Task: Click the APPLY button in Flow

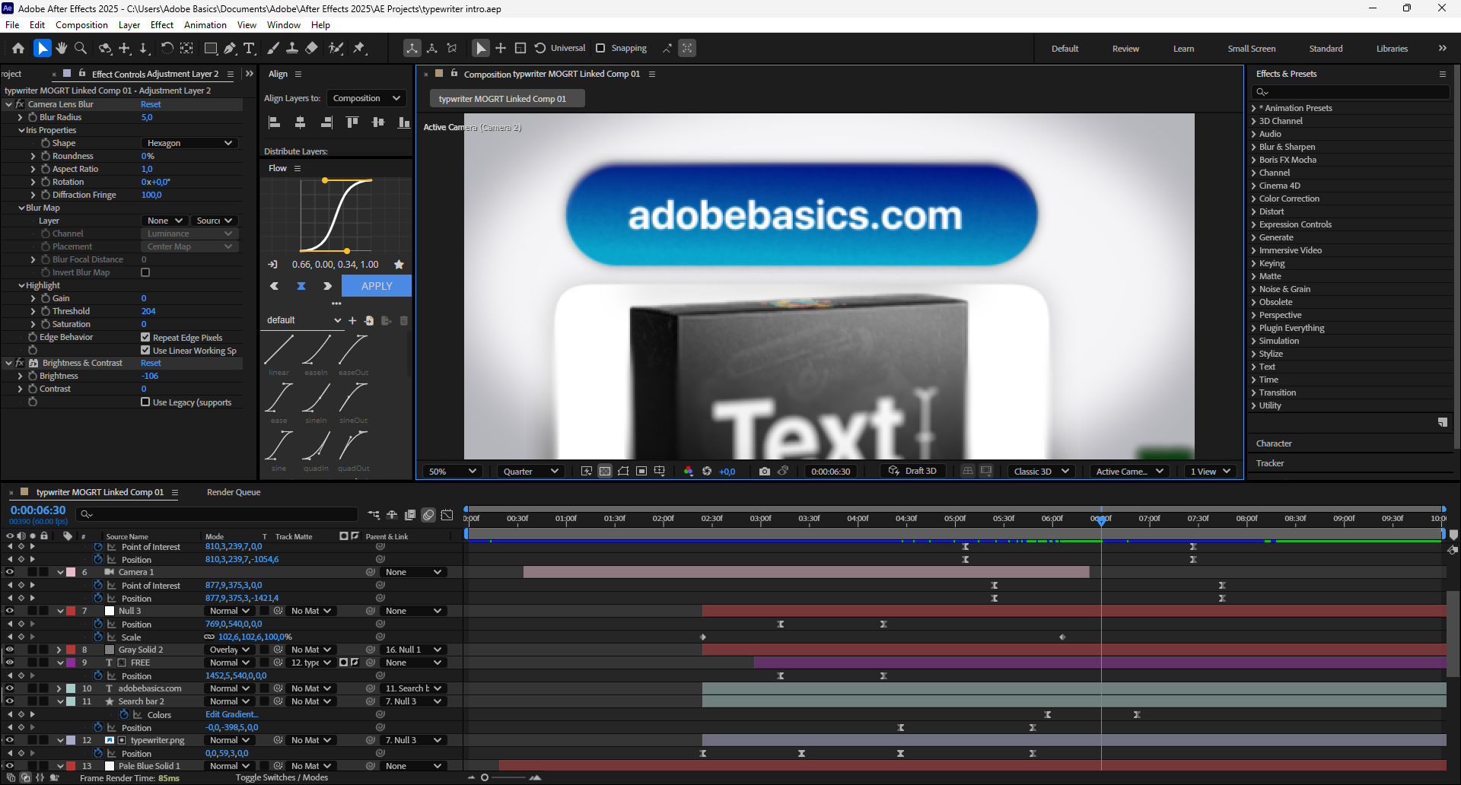Action: coord(377,286)
